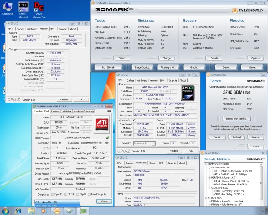Image resolution: width=268 pixels, height=215 pixels.
Task: Open the Sensors tab in GPU-Z
Action: [x=55, y=112]
